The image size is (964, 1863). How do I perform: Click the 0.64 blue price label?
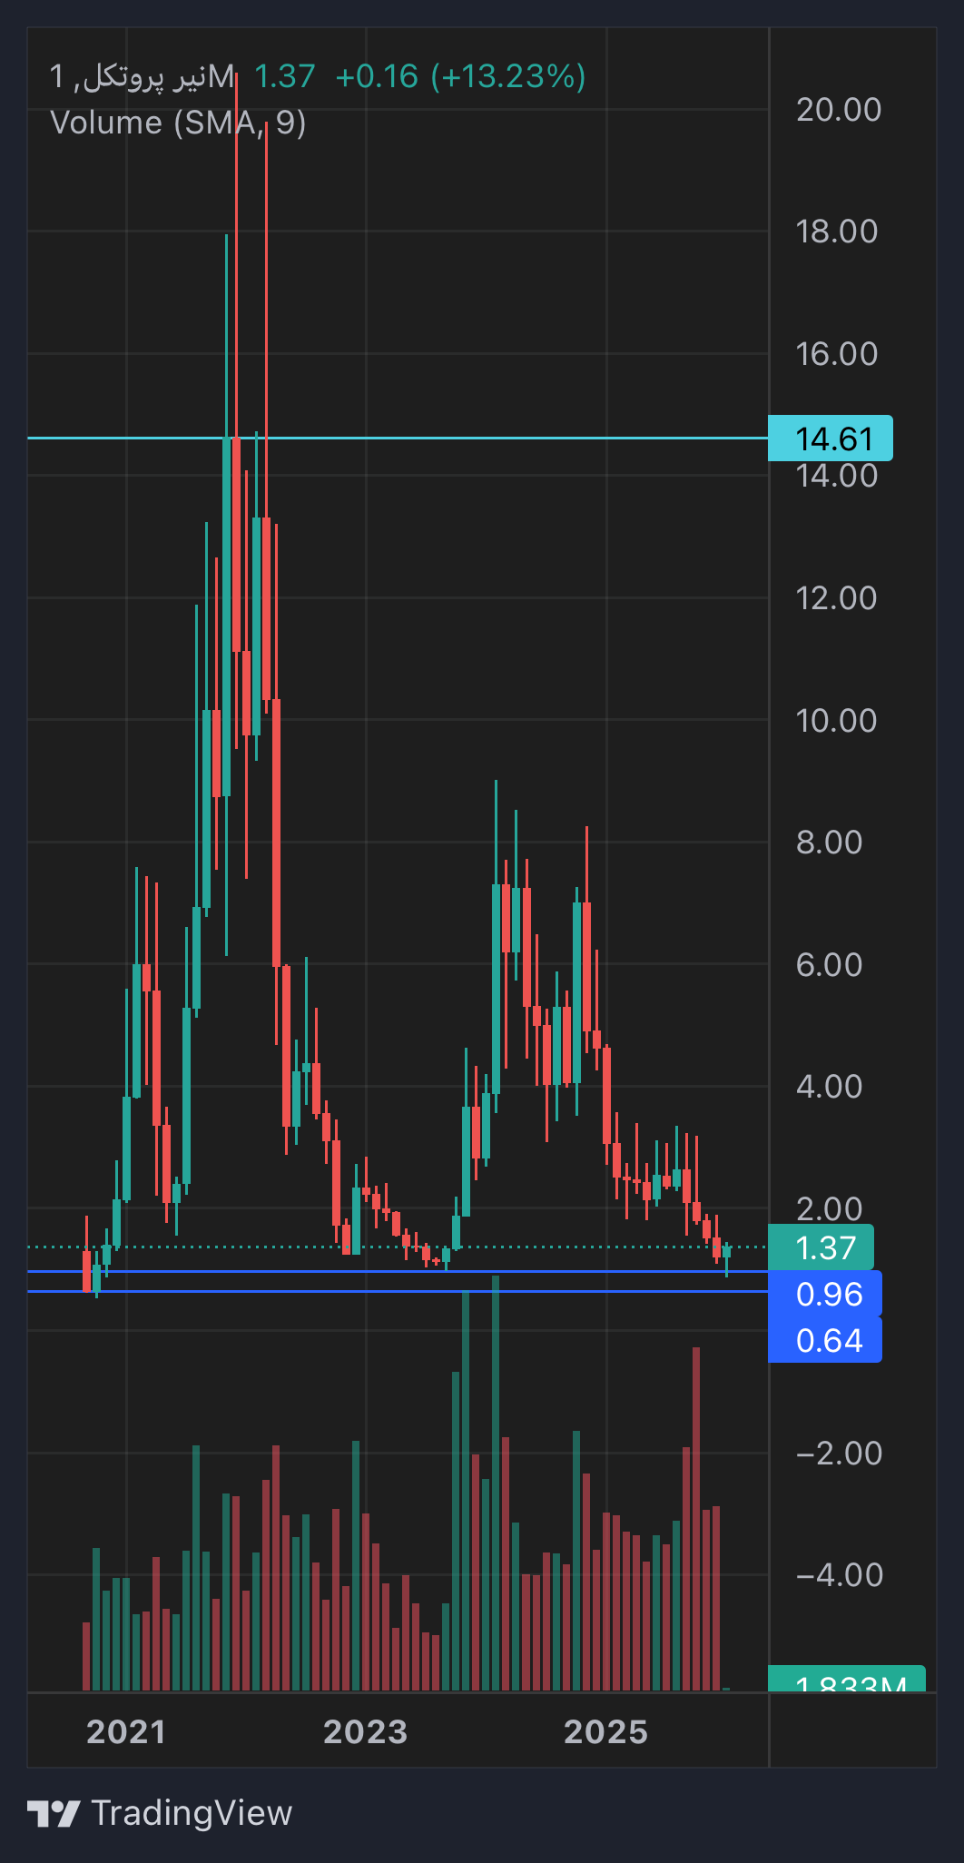point(824,1340)
